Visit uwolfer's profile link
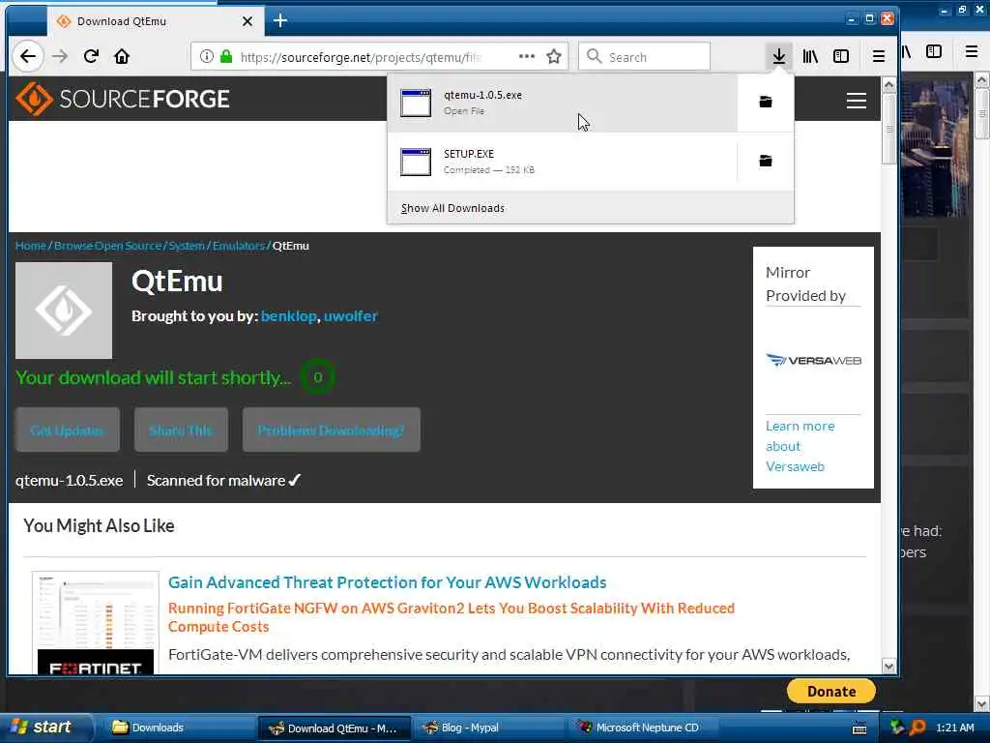 pyautogui.click(x=350, y=316)
